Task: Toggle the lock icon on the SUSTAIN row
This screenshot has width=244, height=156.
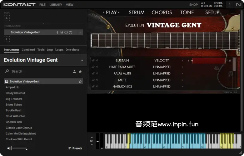Action: click(x=93, y=61)
